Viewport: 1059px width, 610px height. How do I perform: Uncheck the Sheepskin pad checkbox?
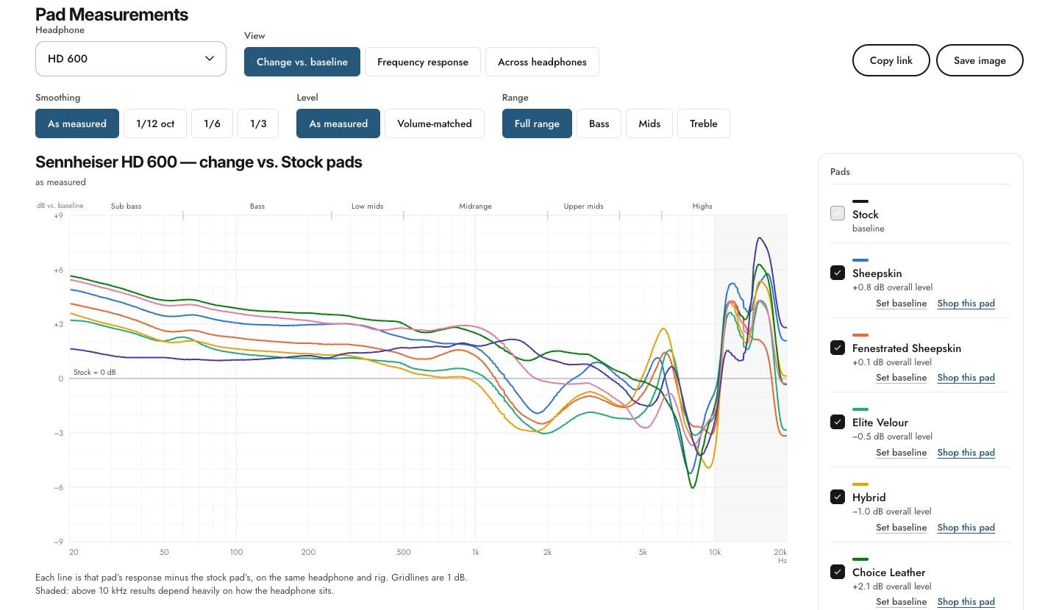point(838,273)
